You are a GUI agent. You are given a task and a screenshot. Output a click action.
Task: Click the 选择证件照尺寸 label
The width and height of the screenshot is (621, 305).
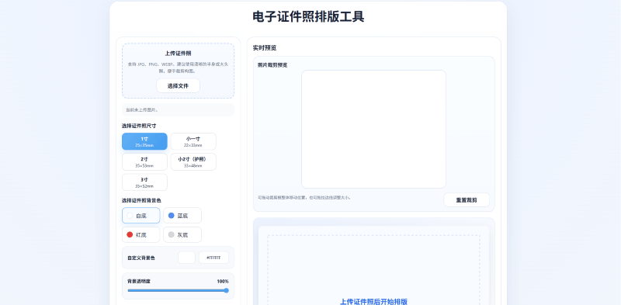139,126
